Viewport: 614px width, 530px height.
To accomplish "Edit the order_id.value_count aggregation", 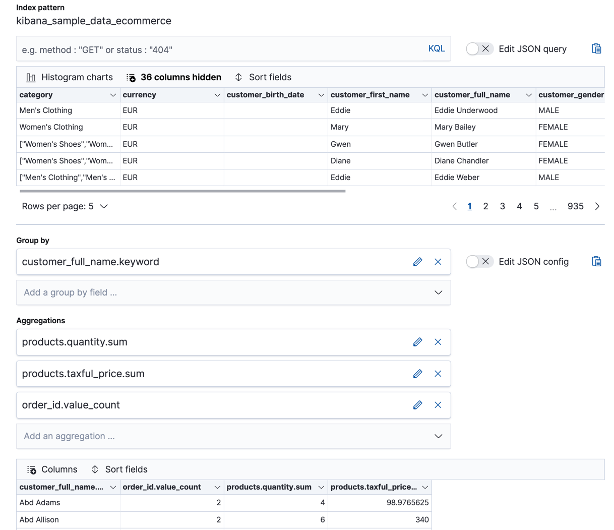I will coord(417,405).
